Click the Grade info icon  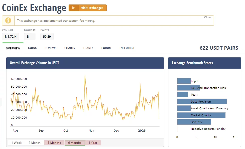[34, 30]
